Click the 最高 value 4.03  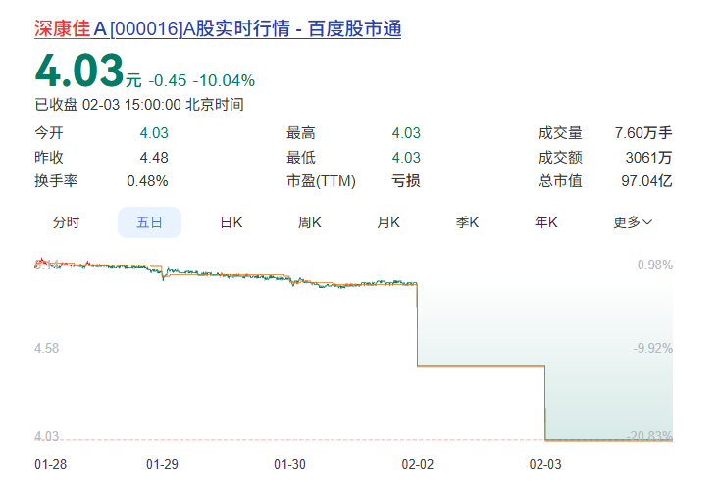pos(406,133)
